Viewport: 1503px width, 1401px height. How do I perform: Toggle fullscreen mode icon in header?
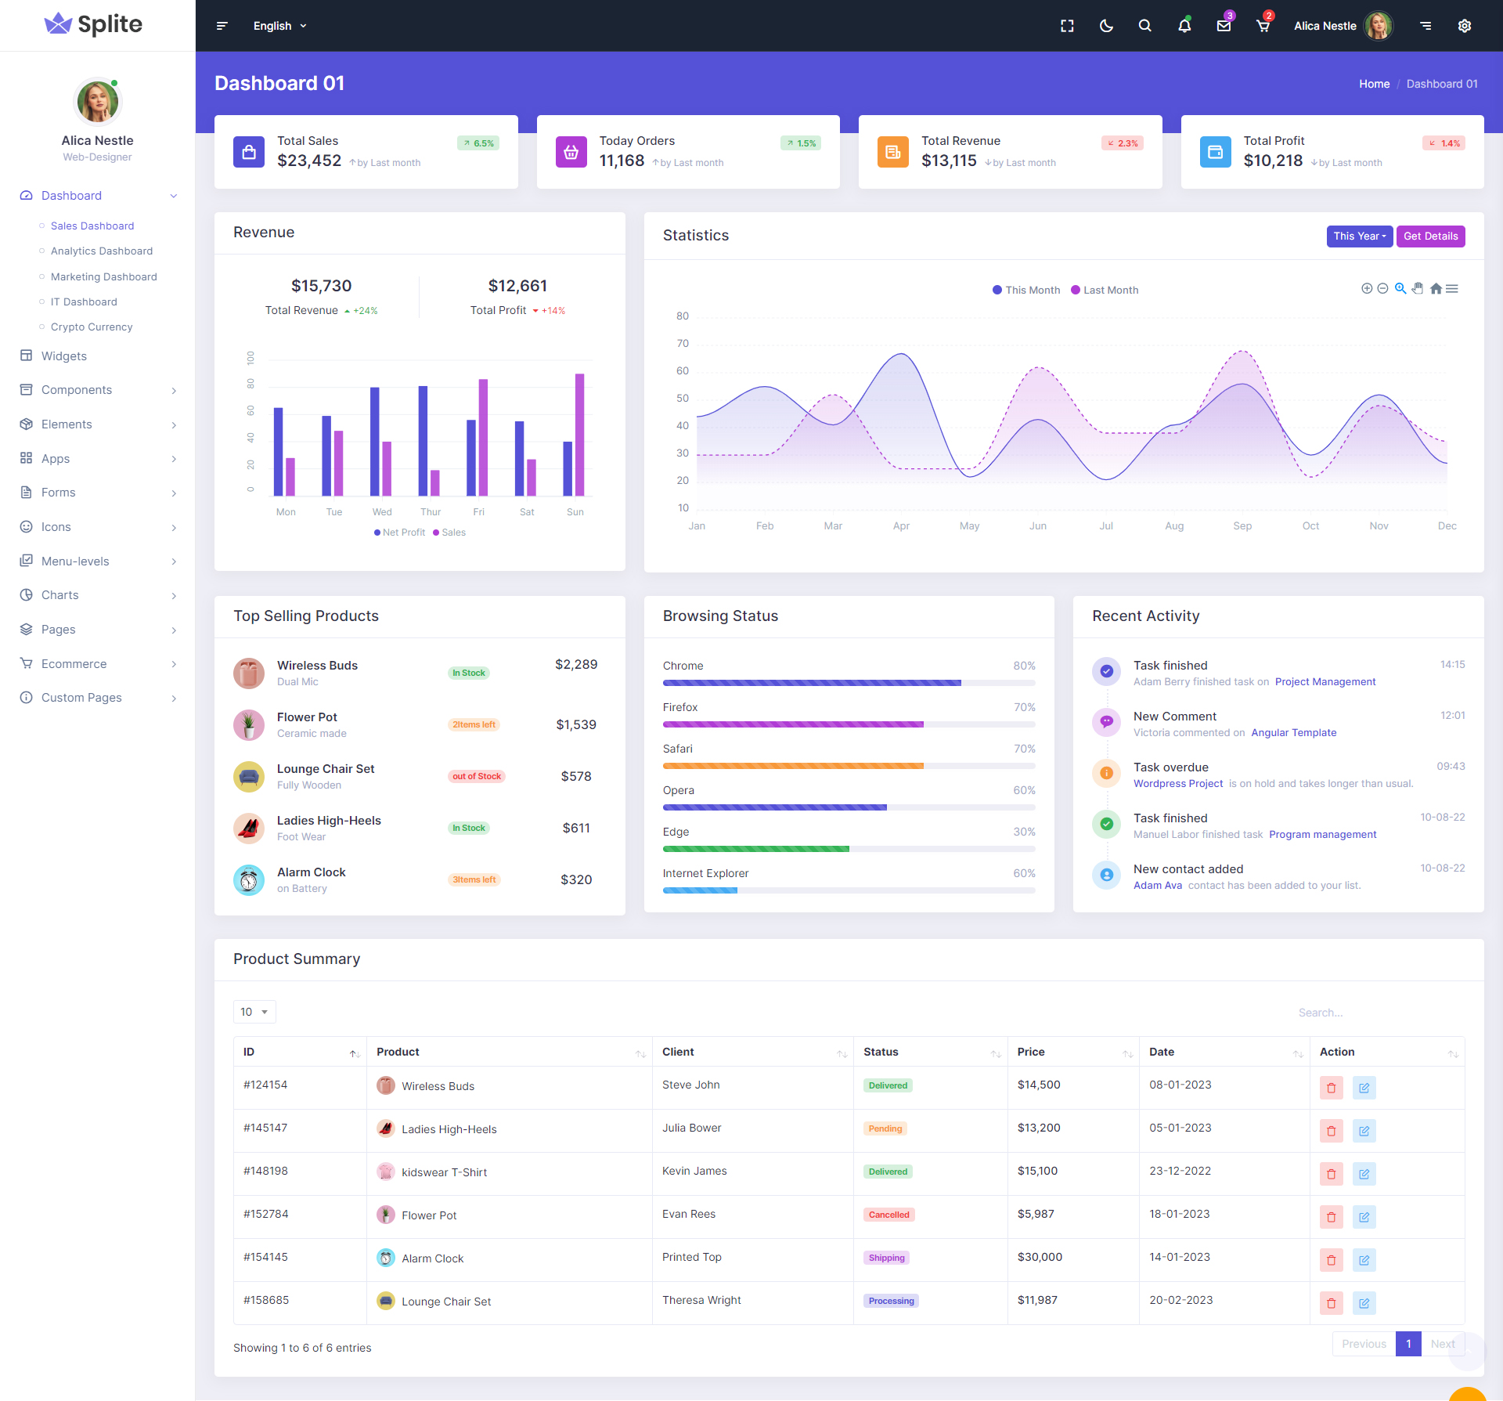(1067, 26)
